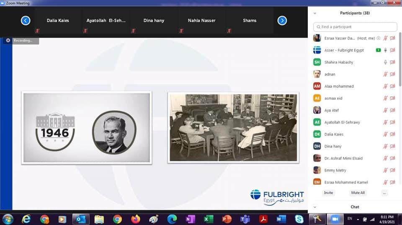Open File Explorer from taskbar
Image resolution: width=402 pixels, height=225 pixels.
coord(99,219)
